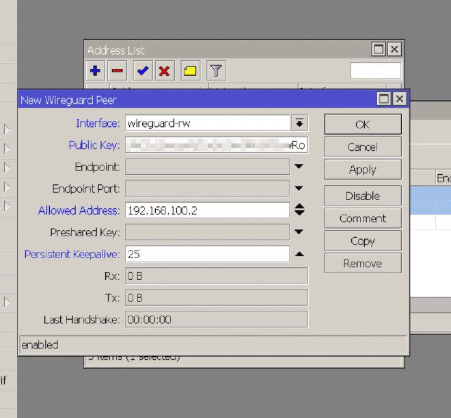Click the Tx field showing 0 B
451x418 pixels.
[217, 298]
